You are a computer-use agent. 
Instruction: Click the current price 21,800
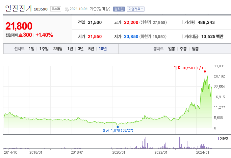tap(19, 26)
